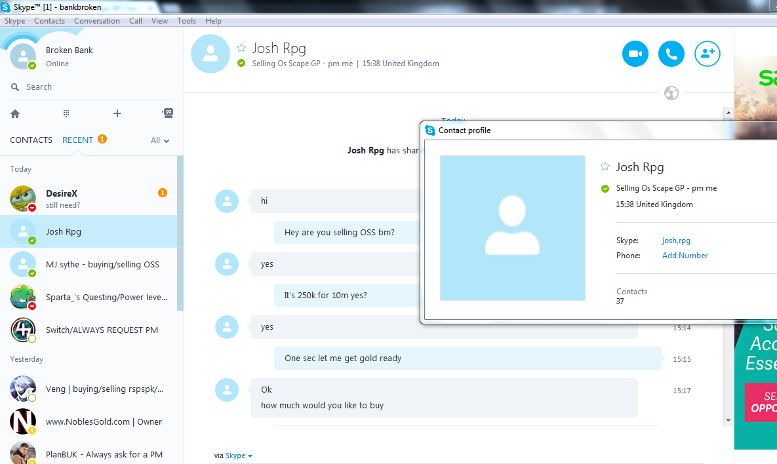Open the Tools menu
This screenshot has width=777, height=464.
[x=186, y=21]
